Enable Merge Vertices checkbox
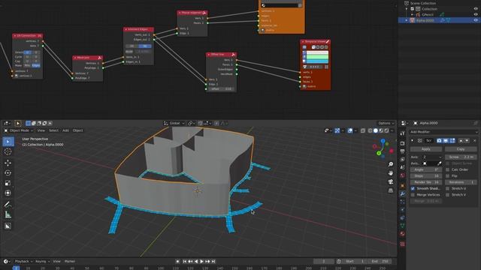 (x=413, y=195)
